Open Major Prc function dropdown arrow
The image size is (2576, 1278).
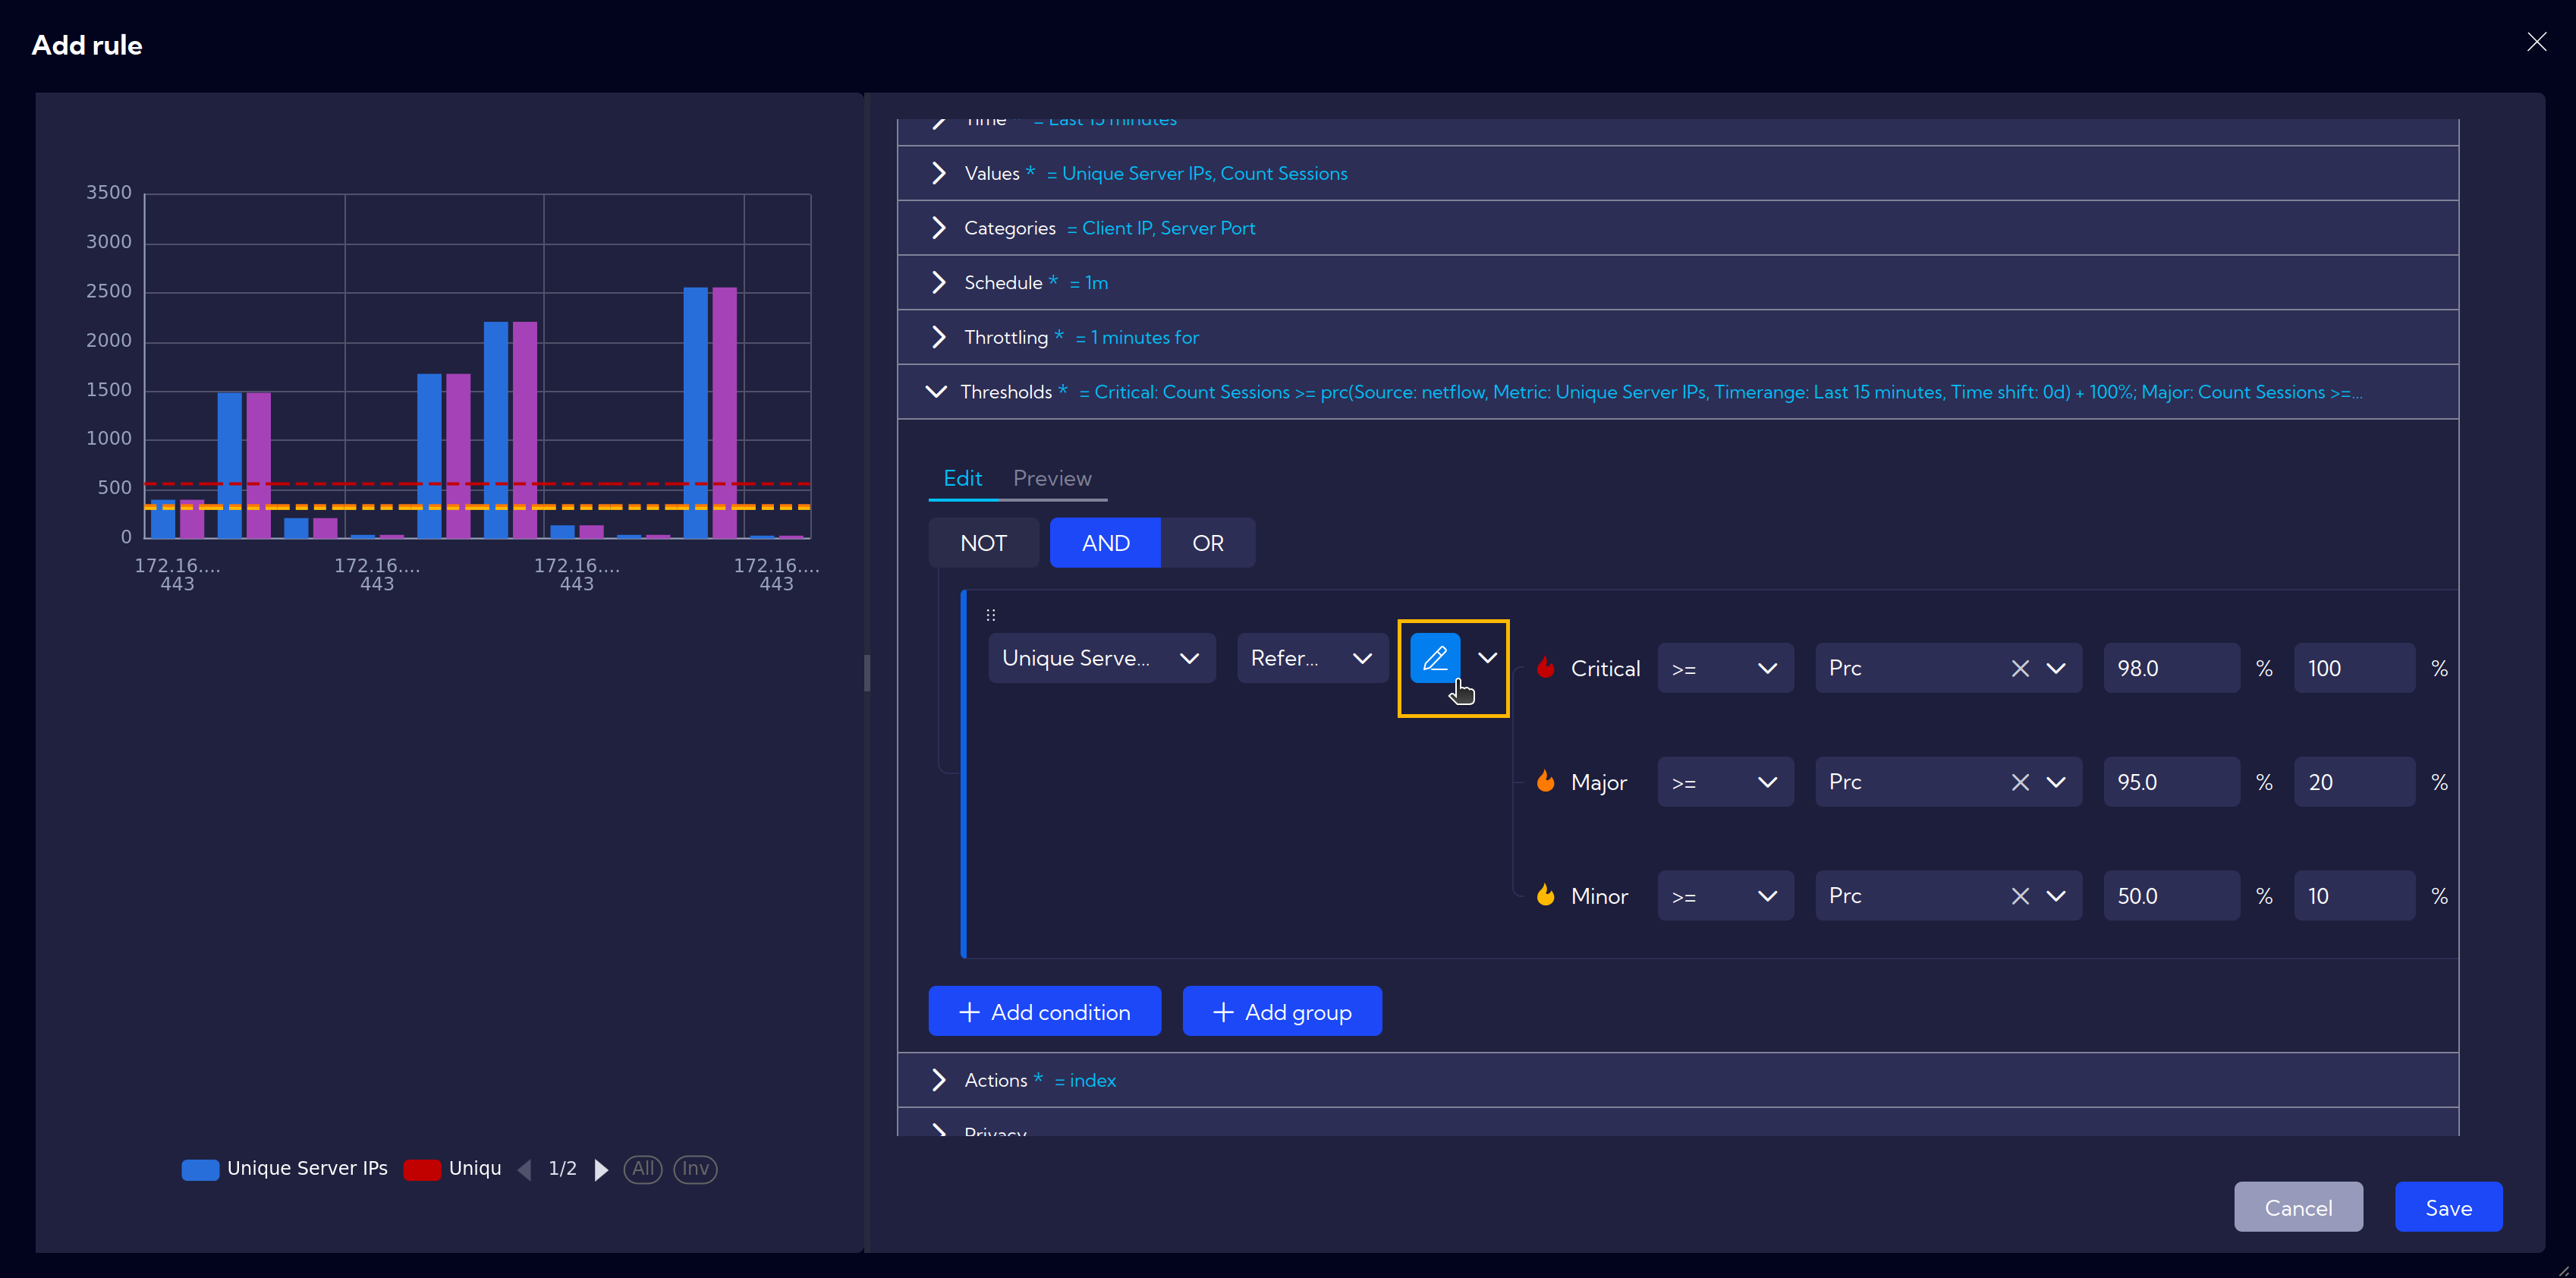click(x=2056, y=782)
